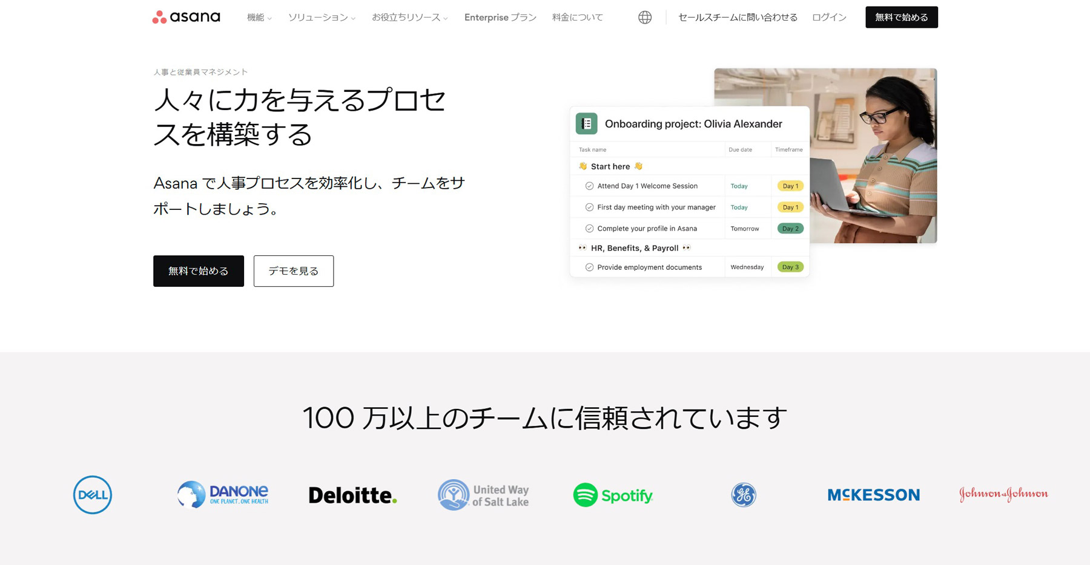The width and height of the screenshot is (1090, 565).
Task: Click the デモを見る button
Action: pyautogui.click(x=294, y=271)
